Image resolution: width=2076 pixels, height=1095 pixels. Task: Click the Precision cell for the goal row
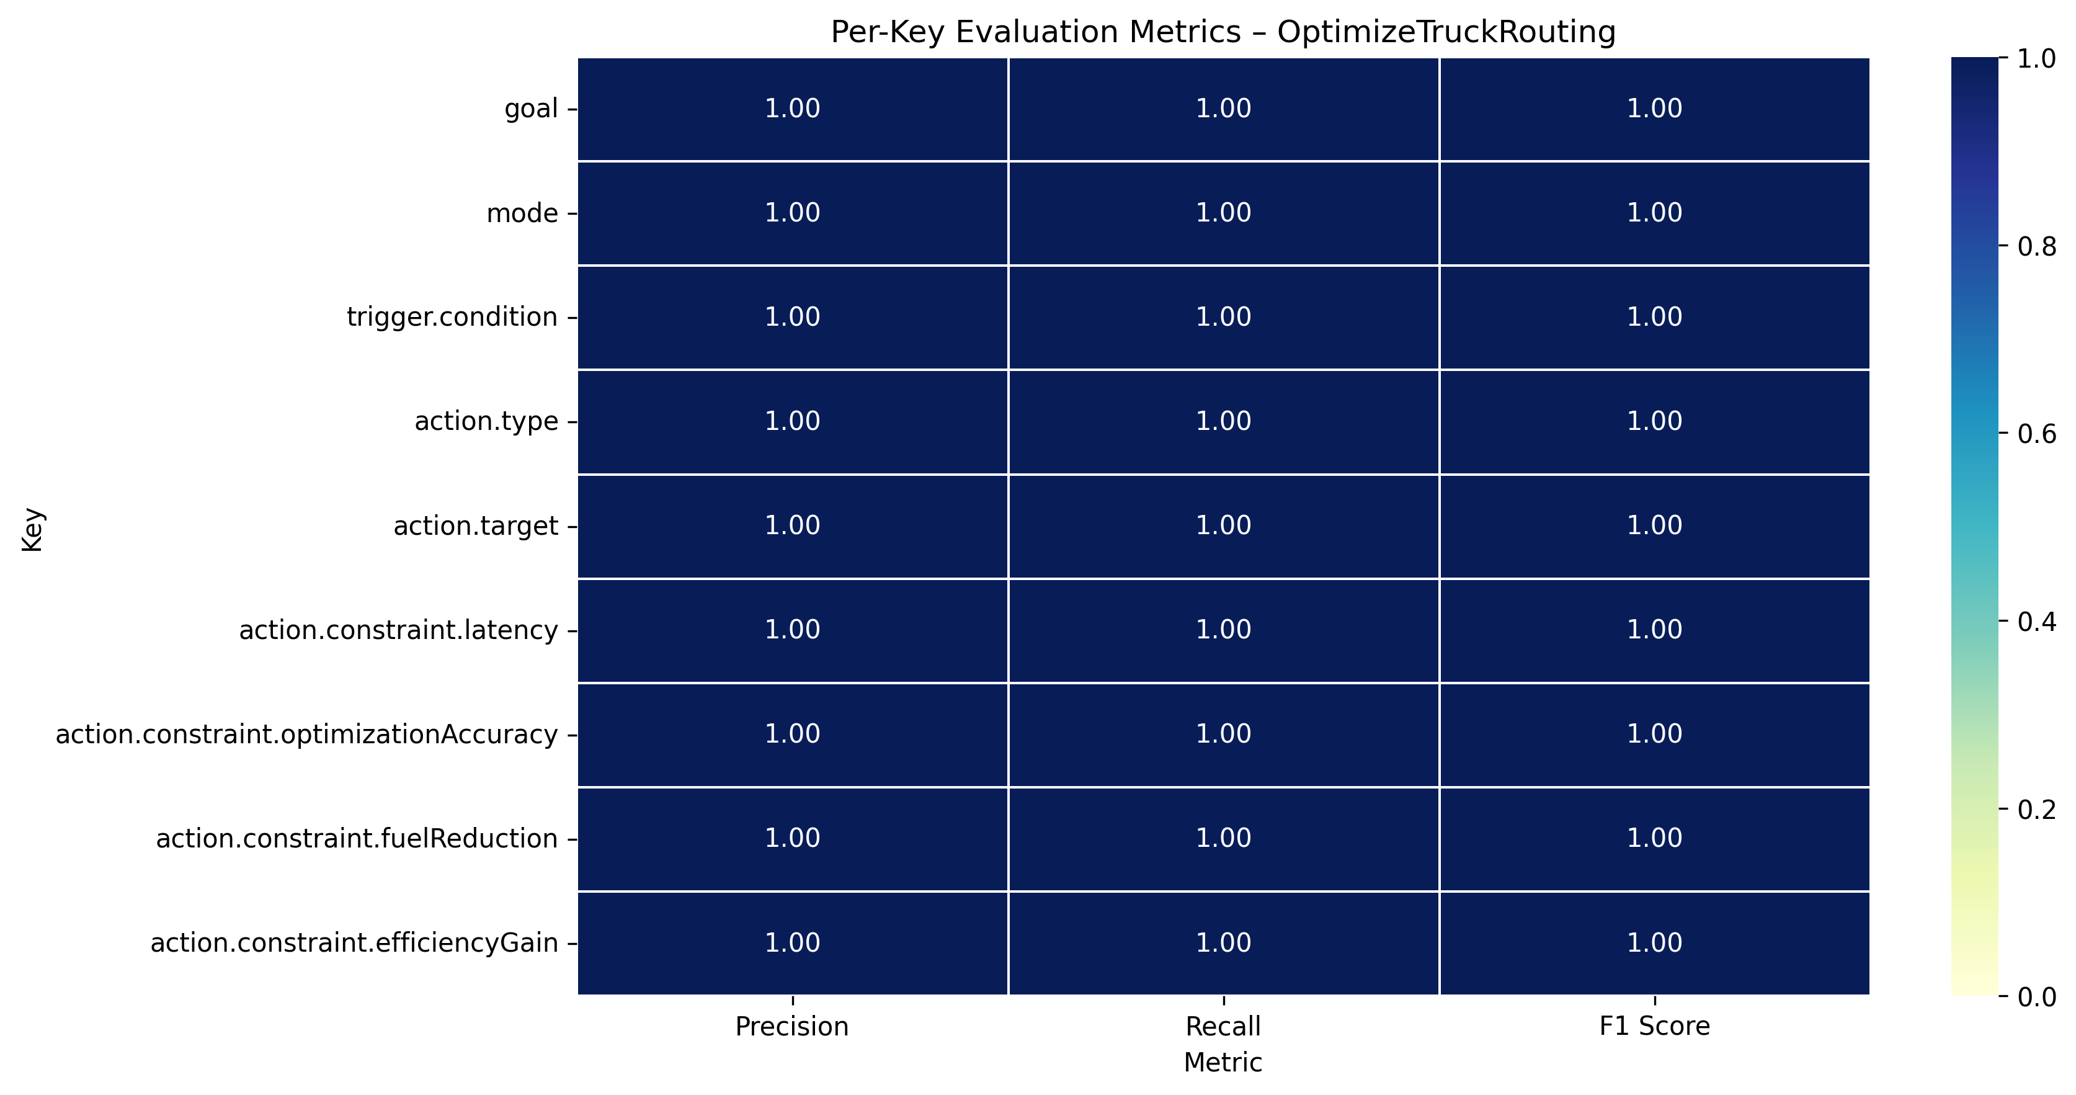pos(792,109)
